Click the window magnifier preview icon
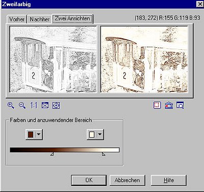 click(x=180, y=105)
